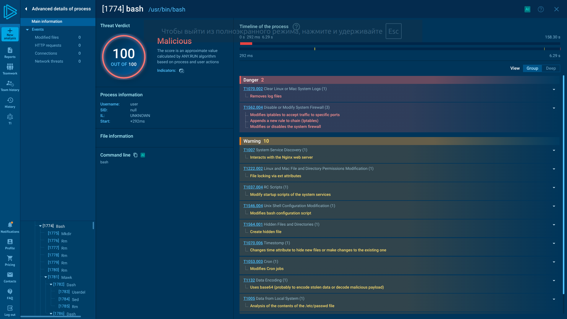Screen dimensions: 567x319
Task: Open the TI threat intelligence section
Action: click(10, 119)
